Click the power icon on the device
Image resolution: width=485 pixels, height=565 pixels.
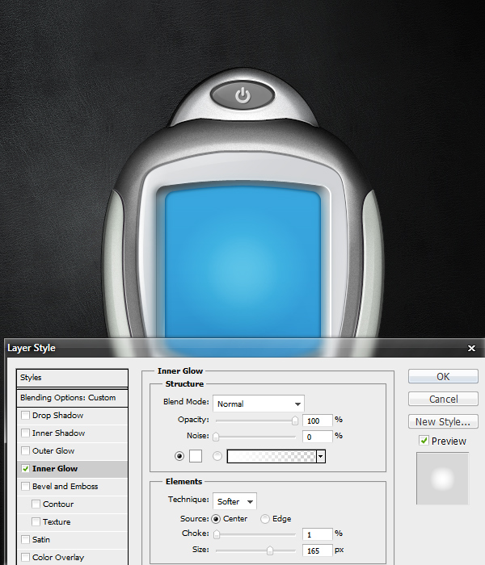(x=242, y=95)
